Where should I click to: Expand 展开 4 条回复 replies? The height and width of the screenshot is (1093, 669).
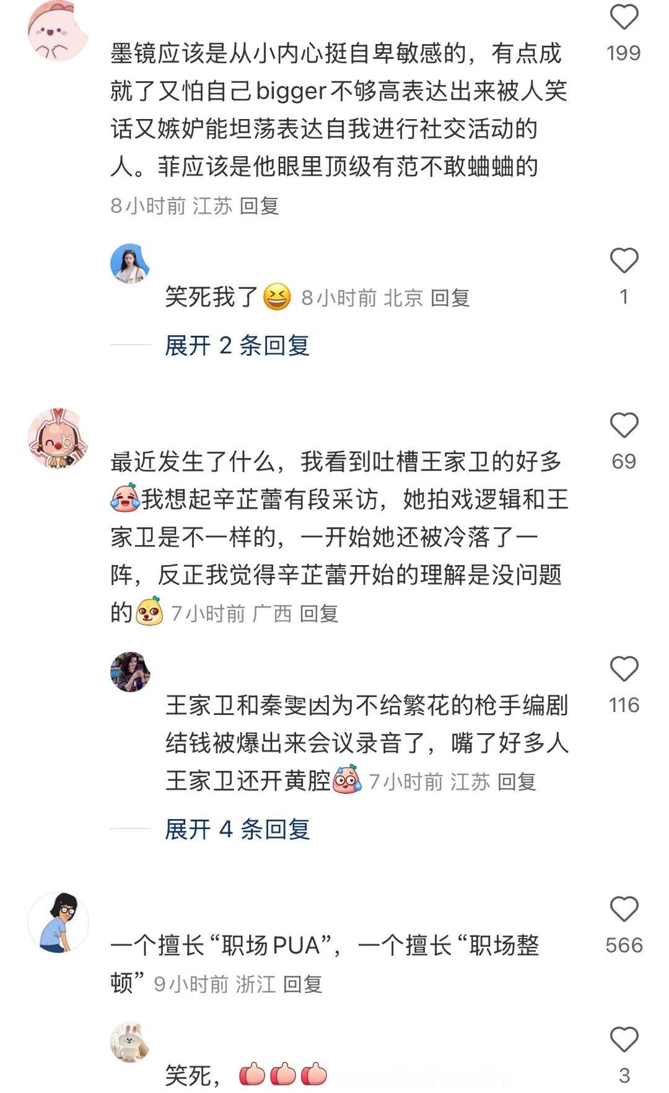[x=237, y=828]
